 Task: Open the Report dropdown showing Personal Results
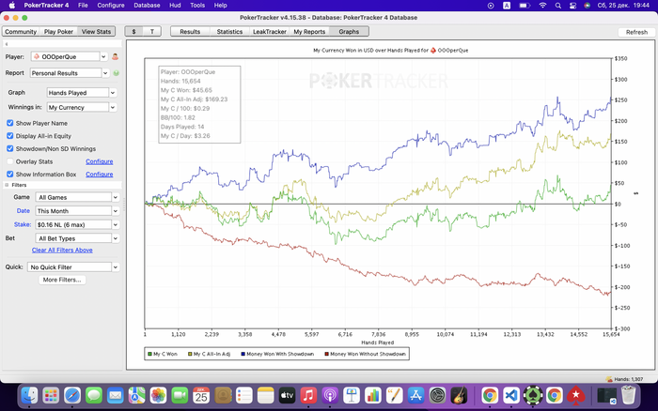click(x=70, y=73)
